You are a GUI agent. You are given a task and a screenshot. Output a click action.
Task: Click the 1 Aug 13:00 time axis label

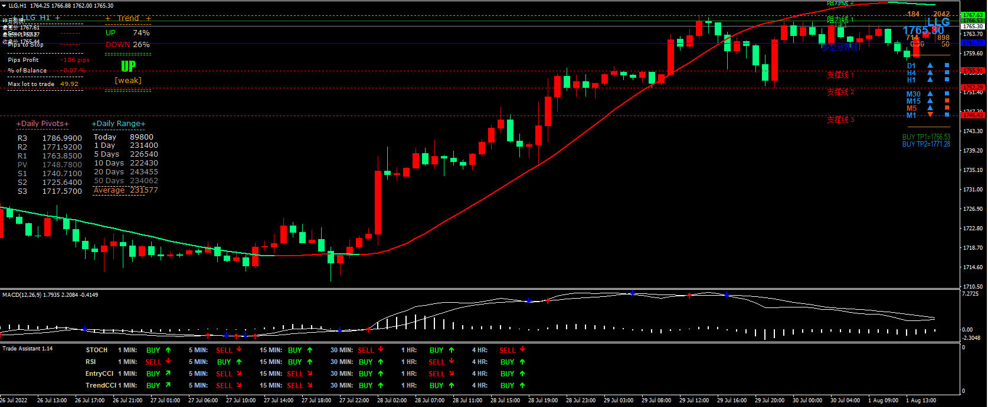pyautogui.click(x=921, y=401)
